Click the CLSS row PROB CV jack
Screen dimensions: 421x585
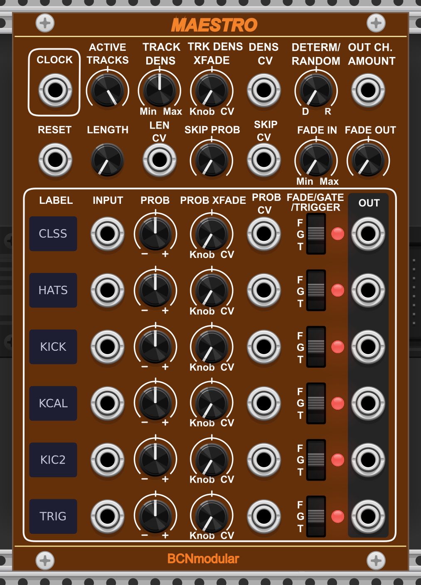[x=264, y=234]
